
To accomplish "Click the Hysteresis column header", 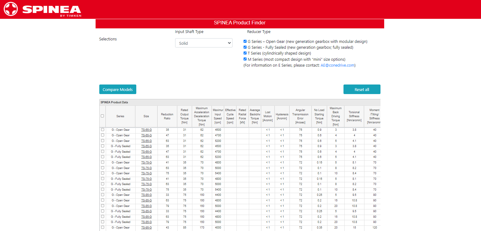I will [x=282, y=116].
